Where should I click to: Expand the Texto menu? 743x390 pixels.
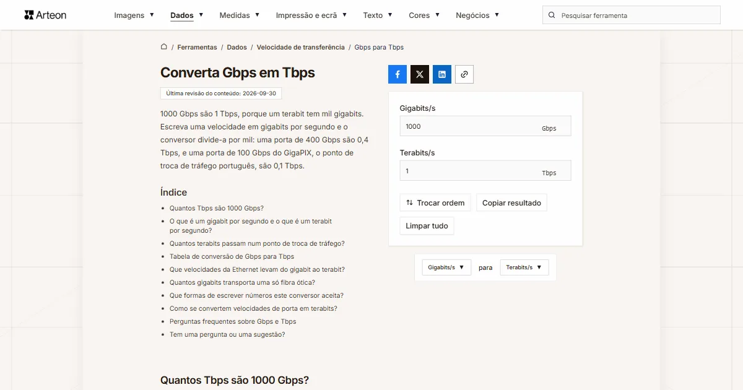[x=378, y=15]
